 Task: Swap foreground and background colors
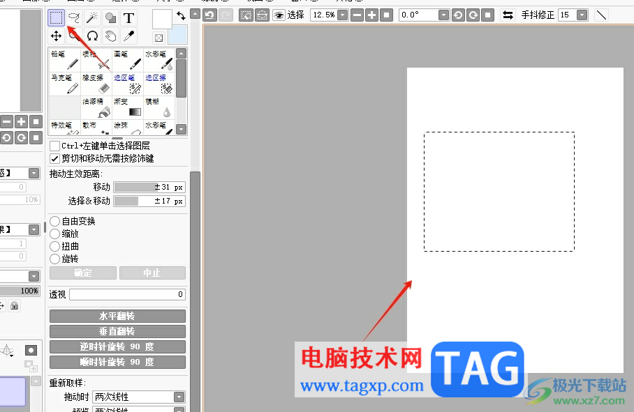coord(181,16)
